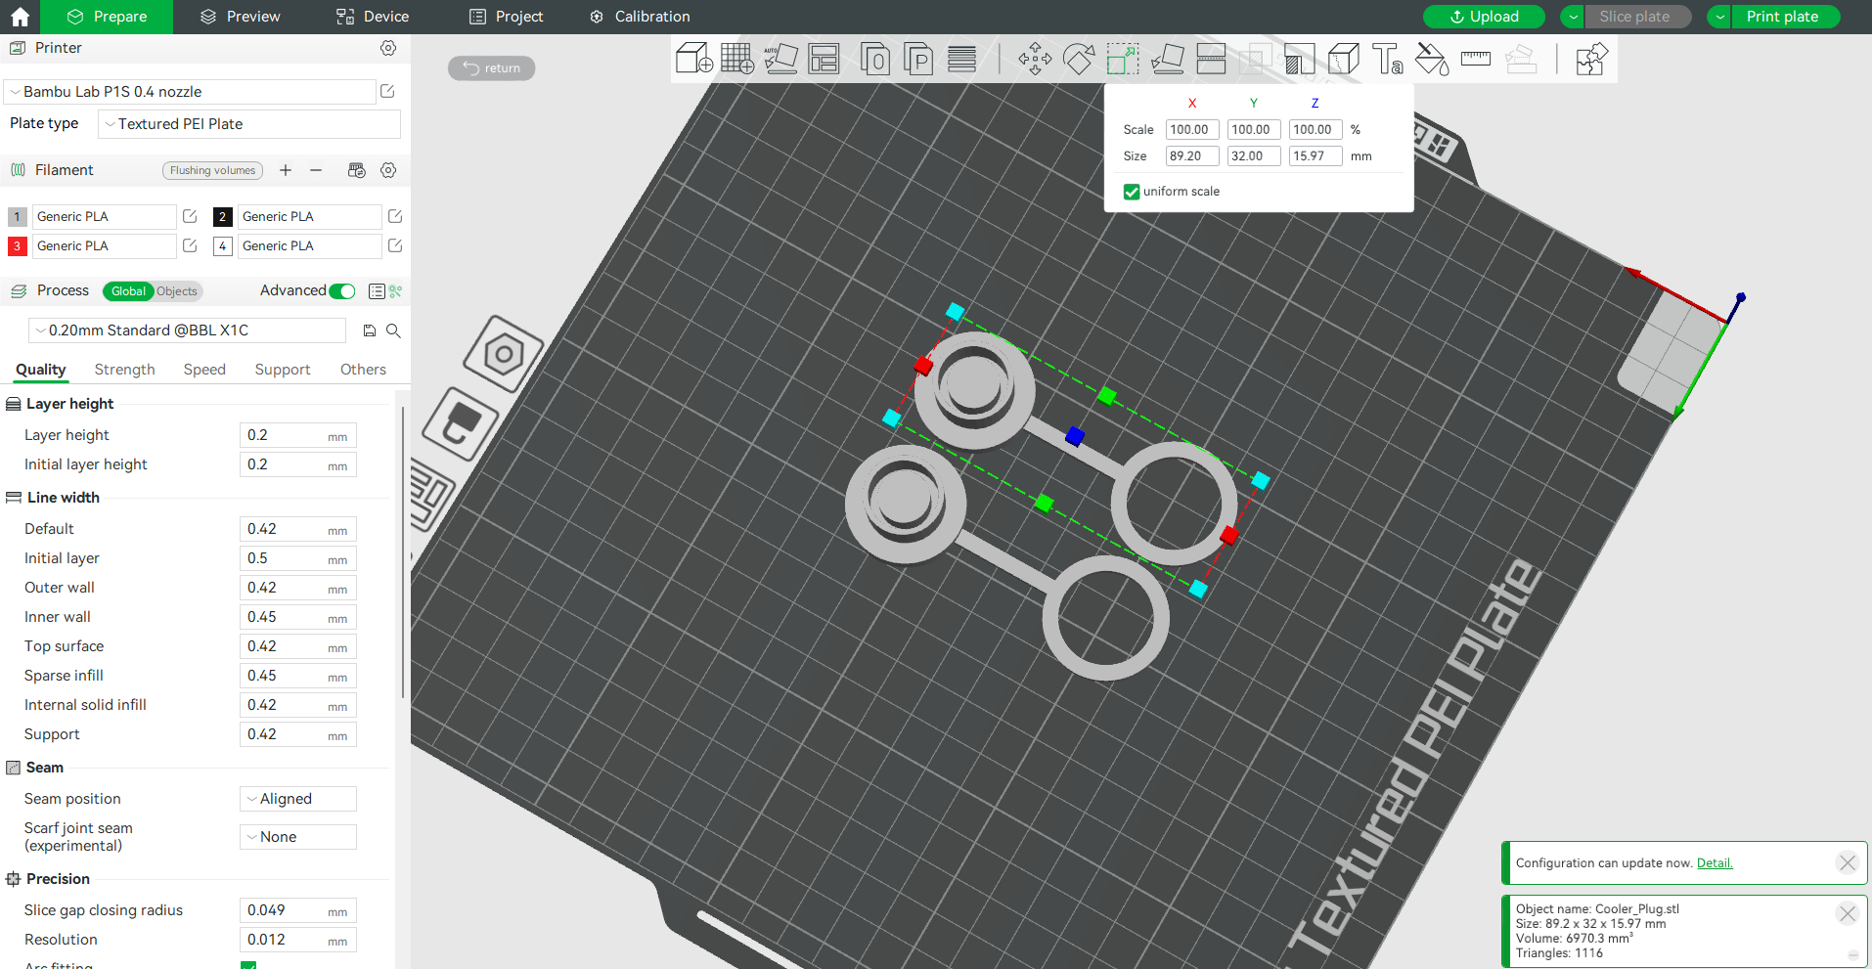The height and width of the screenshot is (969, 1872).
Task: Click the Split to objects icon
Action: coord(874,59)
